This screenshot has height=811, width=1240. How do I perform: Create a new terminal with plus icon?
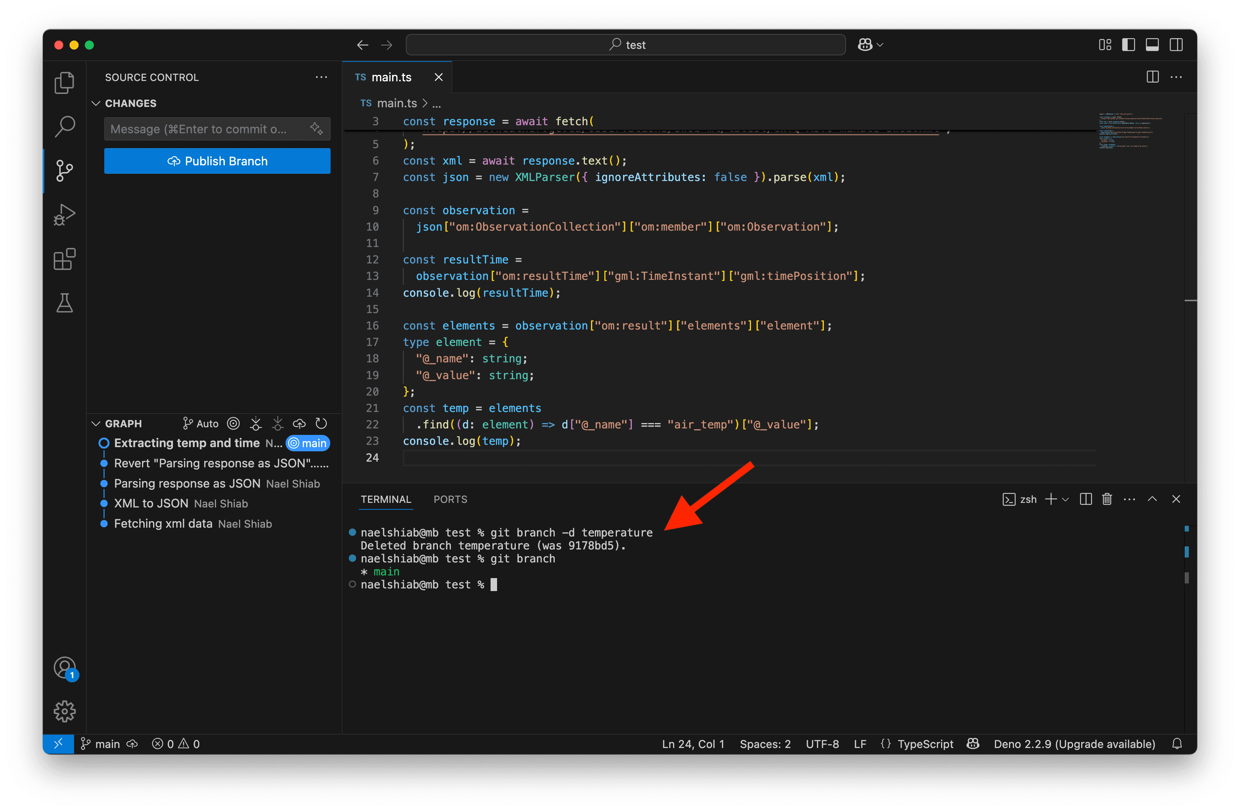point(1051,499)
